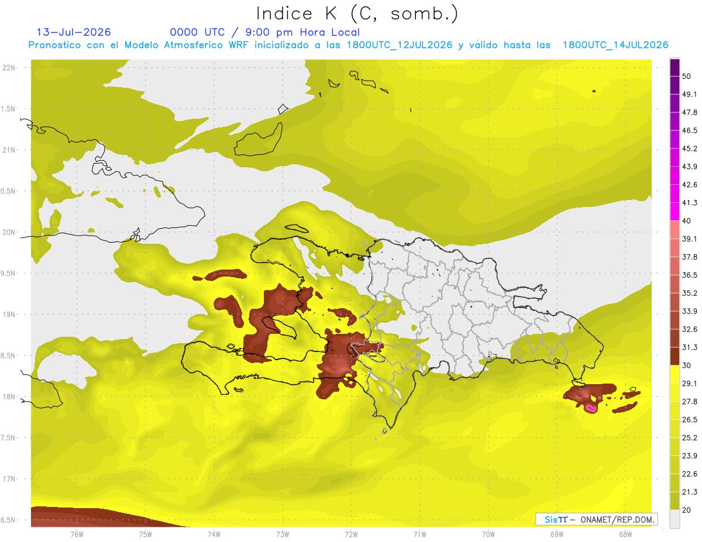Click the colorbar value "45.2"
The width and height of the screenshot is (702, 542).
click(x=690, y=149)
